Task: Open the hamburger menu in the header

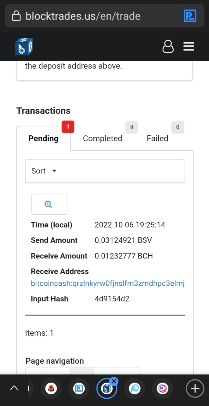Action: tap(189, 47)
